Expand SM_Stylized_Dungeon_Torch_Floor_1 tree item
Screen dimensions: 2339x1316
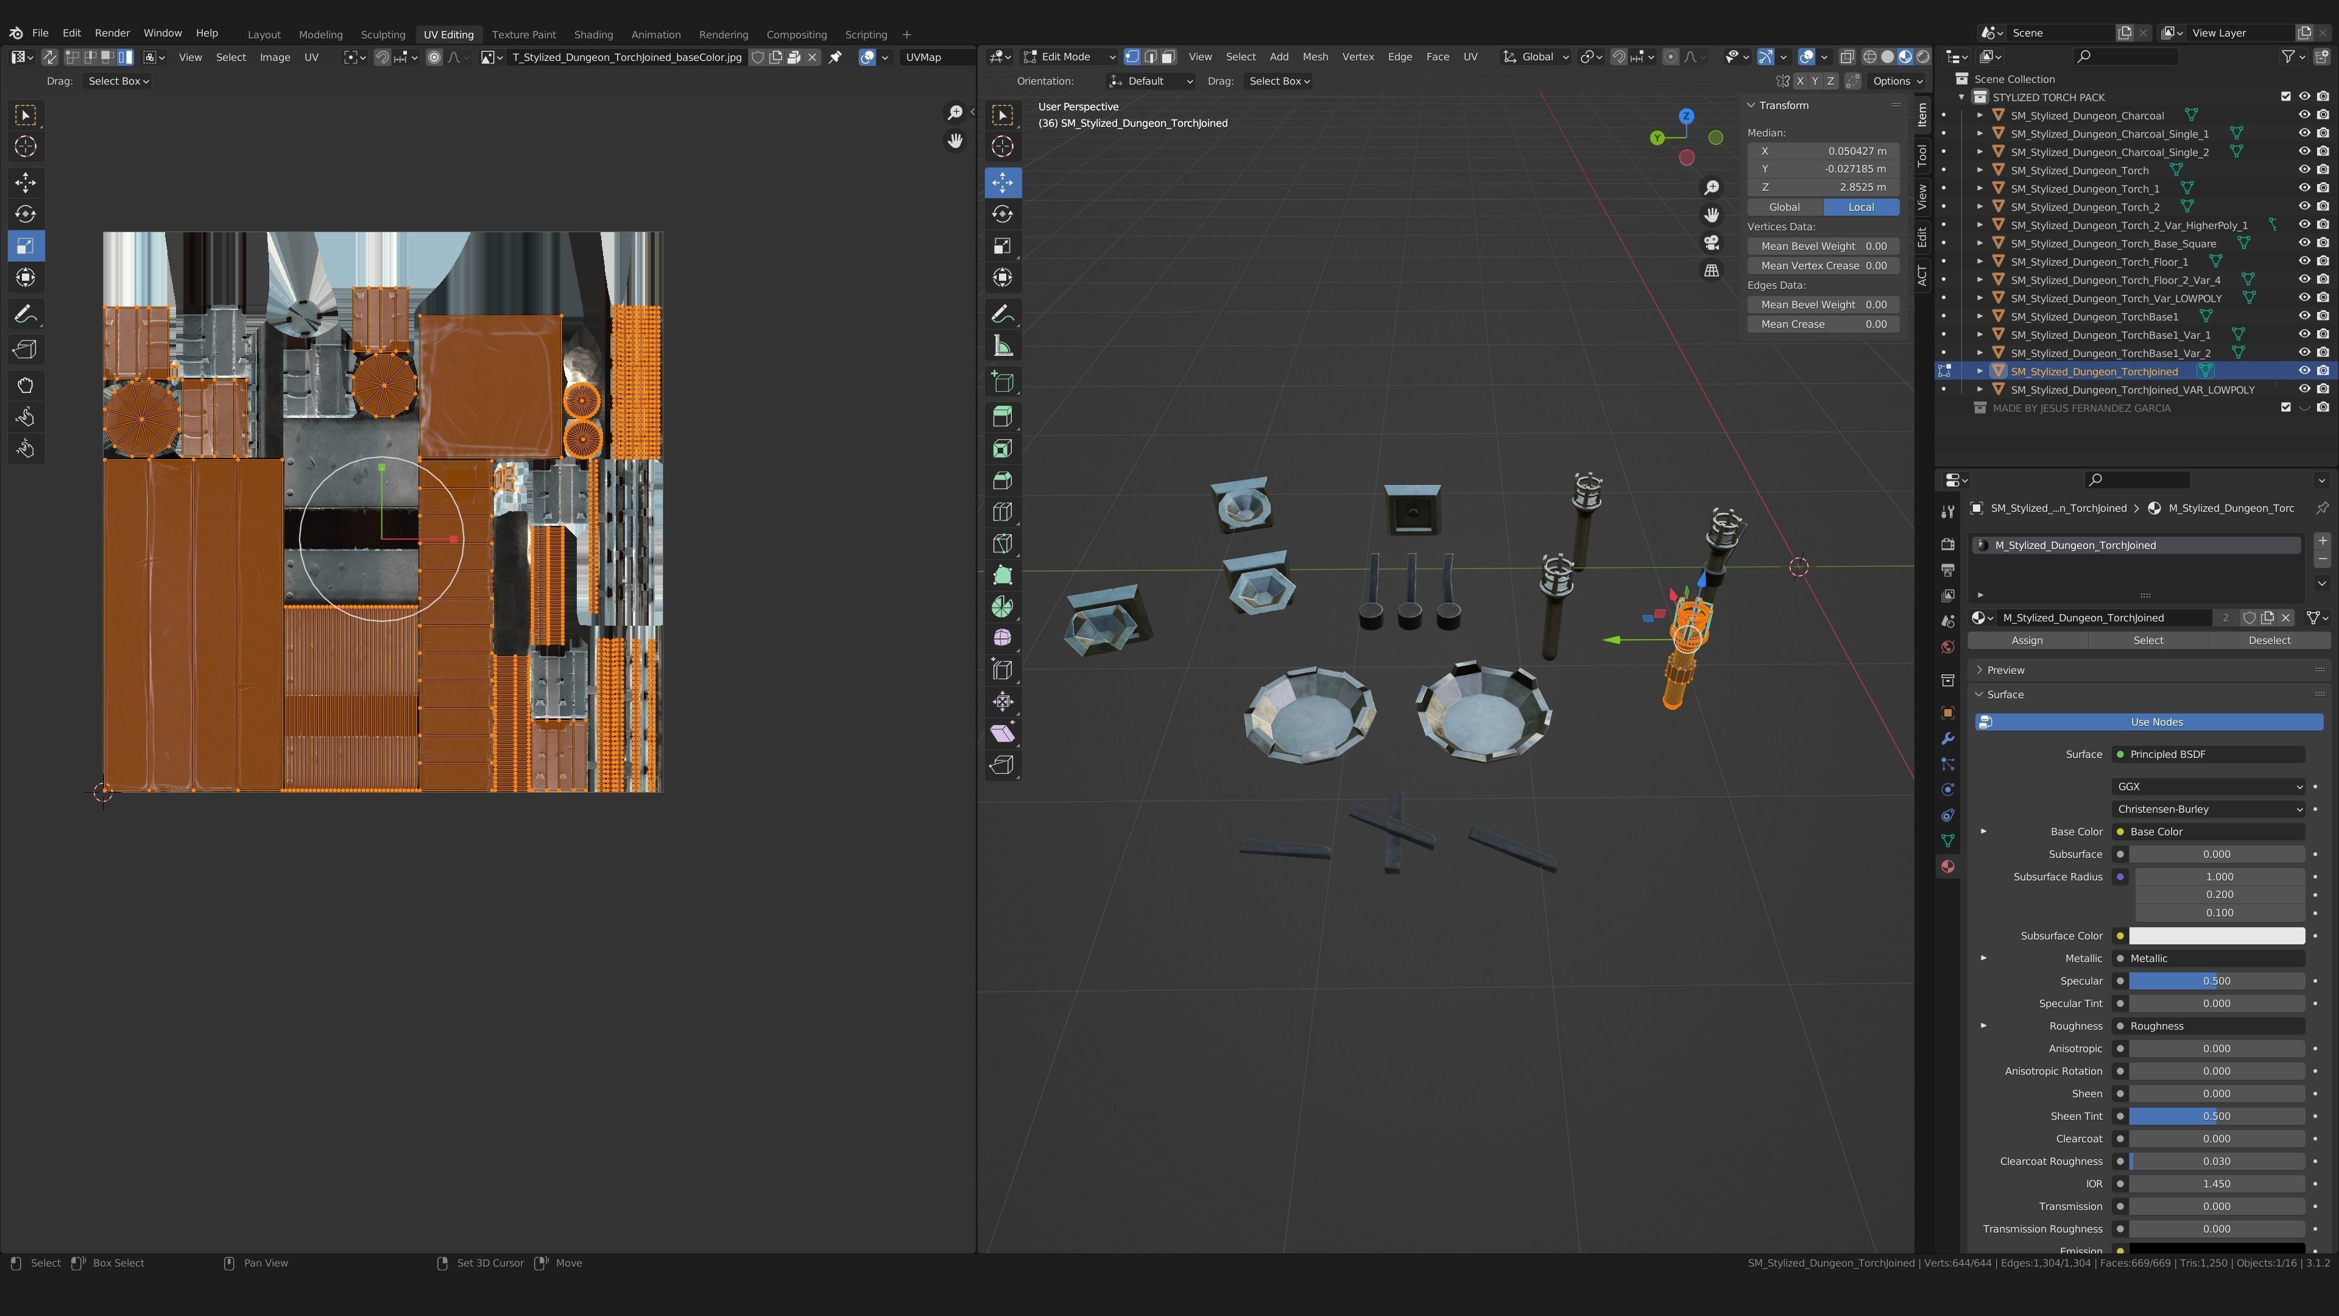[1980, 261]
